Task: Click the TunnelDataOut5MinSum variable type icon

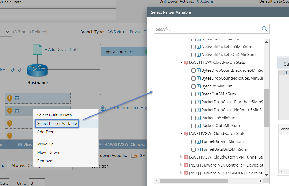Action: click(x=198, y=149)
